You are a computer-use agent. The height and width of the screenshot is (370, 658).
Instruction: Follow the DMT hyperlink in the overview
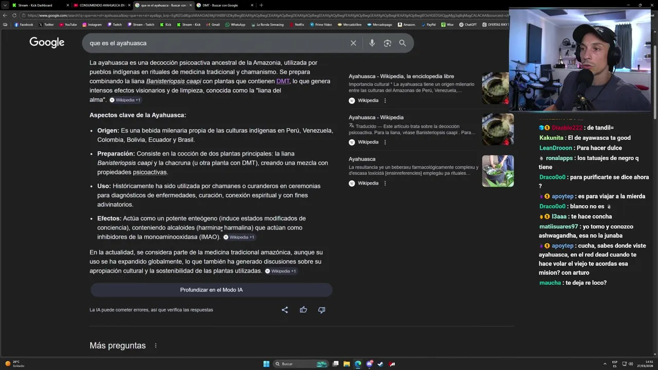(x=283, y=81)
